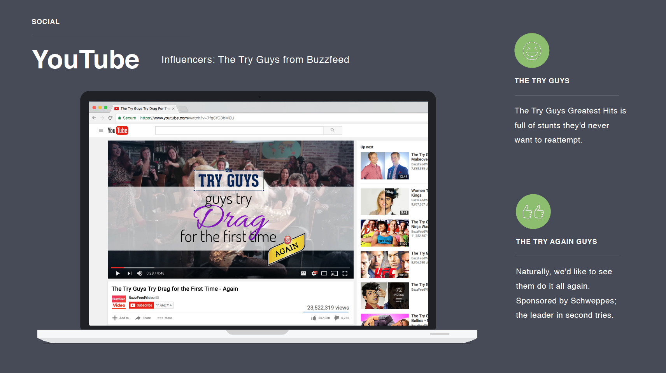Click the secure lock icon
Image resolution: width=666 pixels, height=373 pixels.
tap(120, 118)
